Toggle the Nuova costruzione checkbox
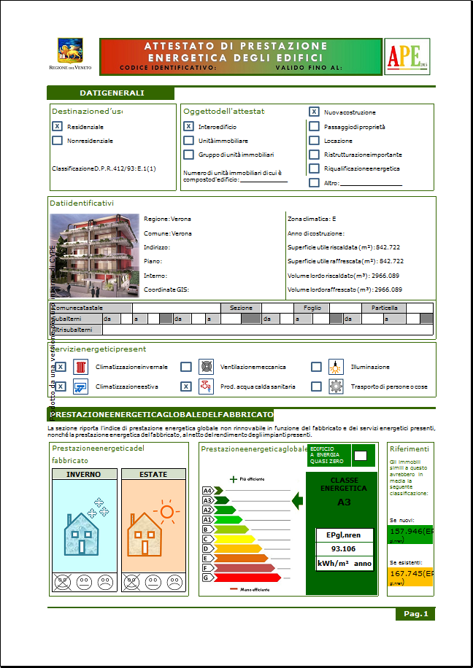The height and width of the screenshot is (668, 473). click(314, 112)
